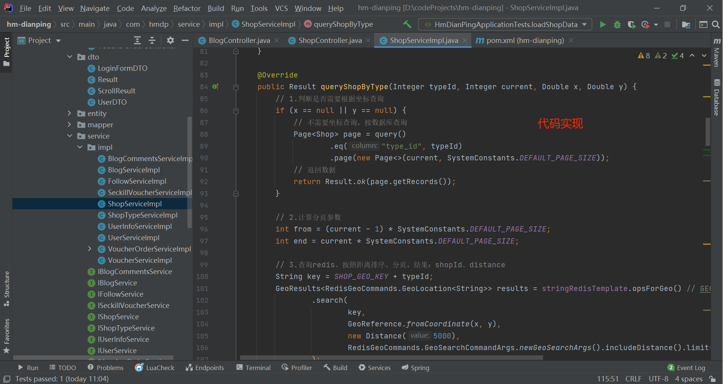The image size is (723, 384).
Task: Start debugging with the bug icon
Action: tap(617, 24)
